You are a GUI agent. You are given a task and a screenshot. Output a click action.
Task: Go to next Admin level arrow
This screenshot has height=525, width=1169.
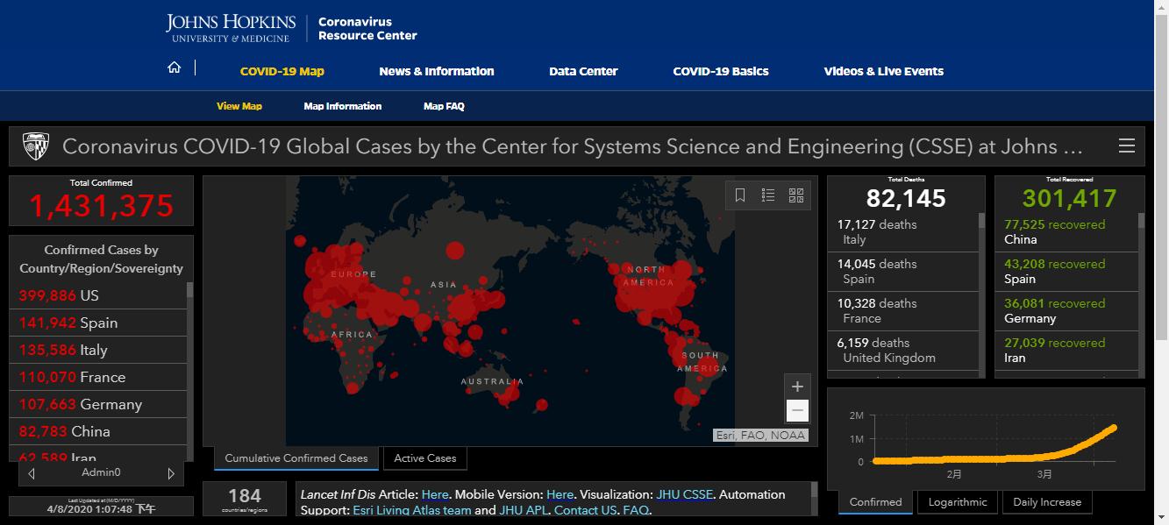click(171, 473)
